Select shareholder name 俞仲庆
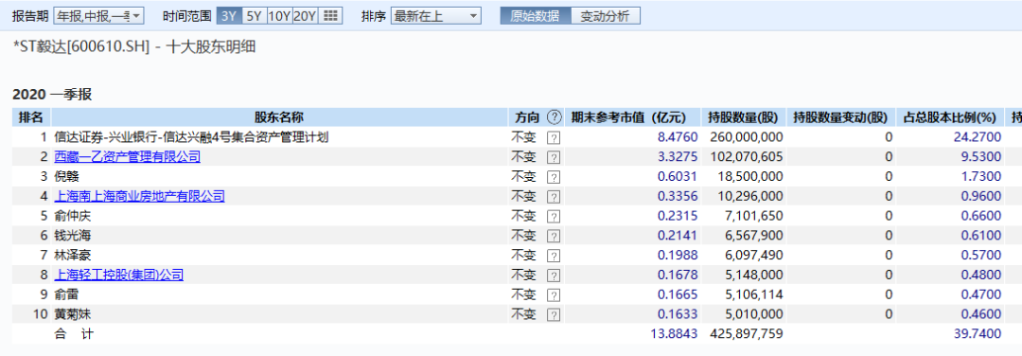 coord(73,216)
